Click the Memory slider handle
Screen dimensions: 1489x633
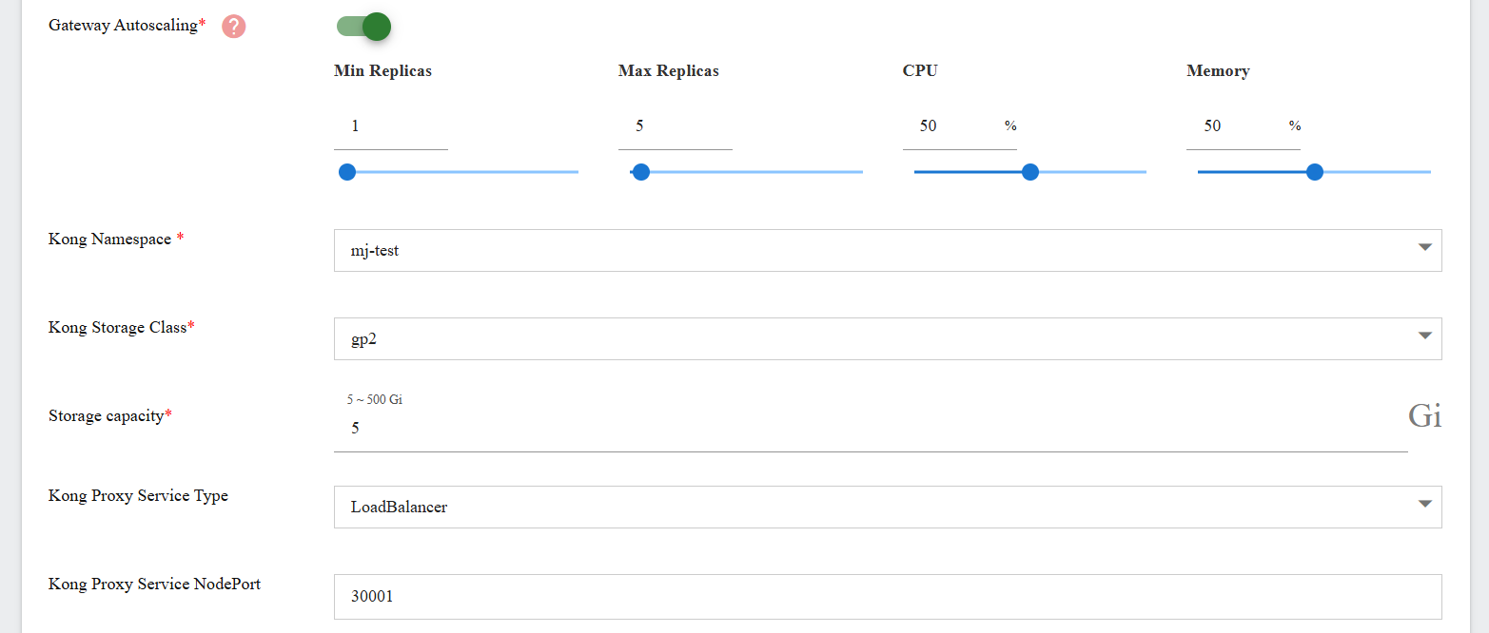click(1315, 172)
